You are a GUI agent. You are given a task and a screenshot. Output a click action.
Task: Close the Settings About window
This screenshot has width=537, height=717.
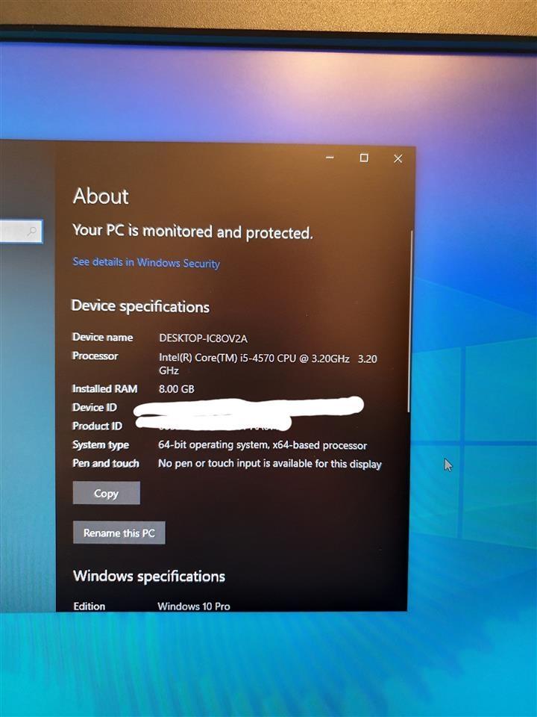click(x=398, y=158)
